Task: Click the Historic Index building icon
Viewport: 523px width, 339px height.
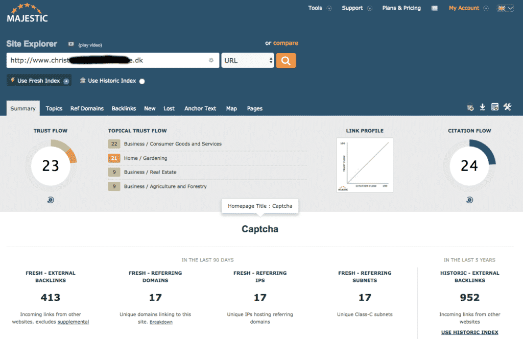Action: coord(83,80)
